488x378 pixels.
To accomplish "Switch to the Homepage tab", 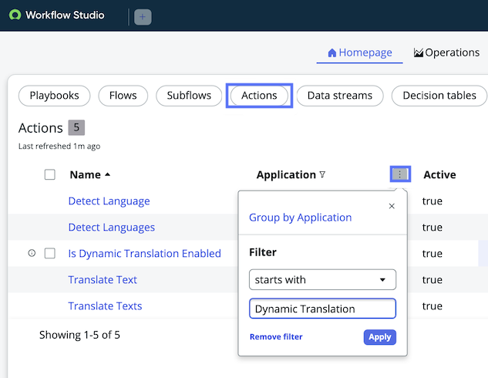I will [x=360, y=53].
